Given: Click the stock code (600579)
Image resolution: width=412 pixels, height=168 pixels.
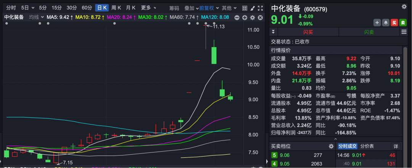Looking at the screenshot, I should 315,10.
